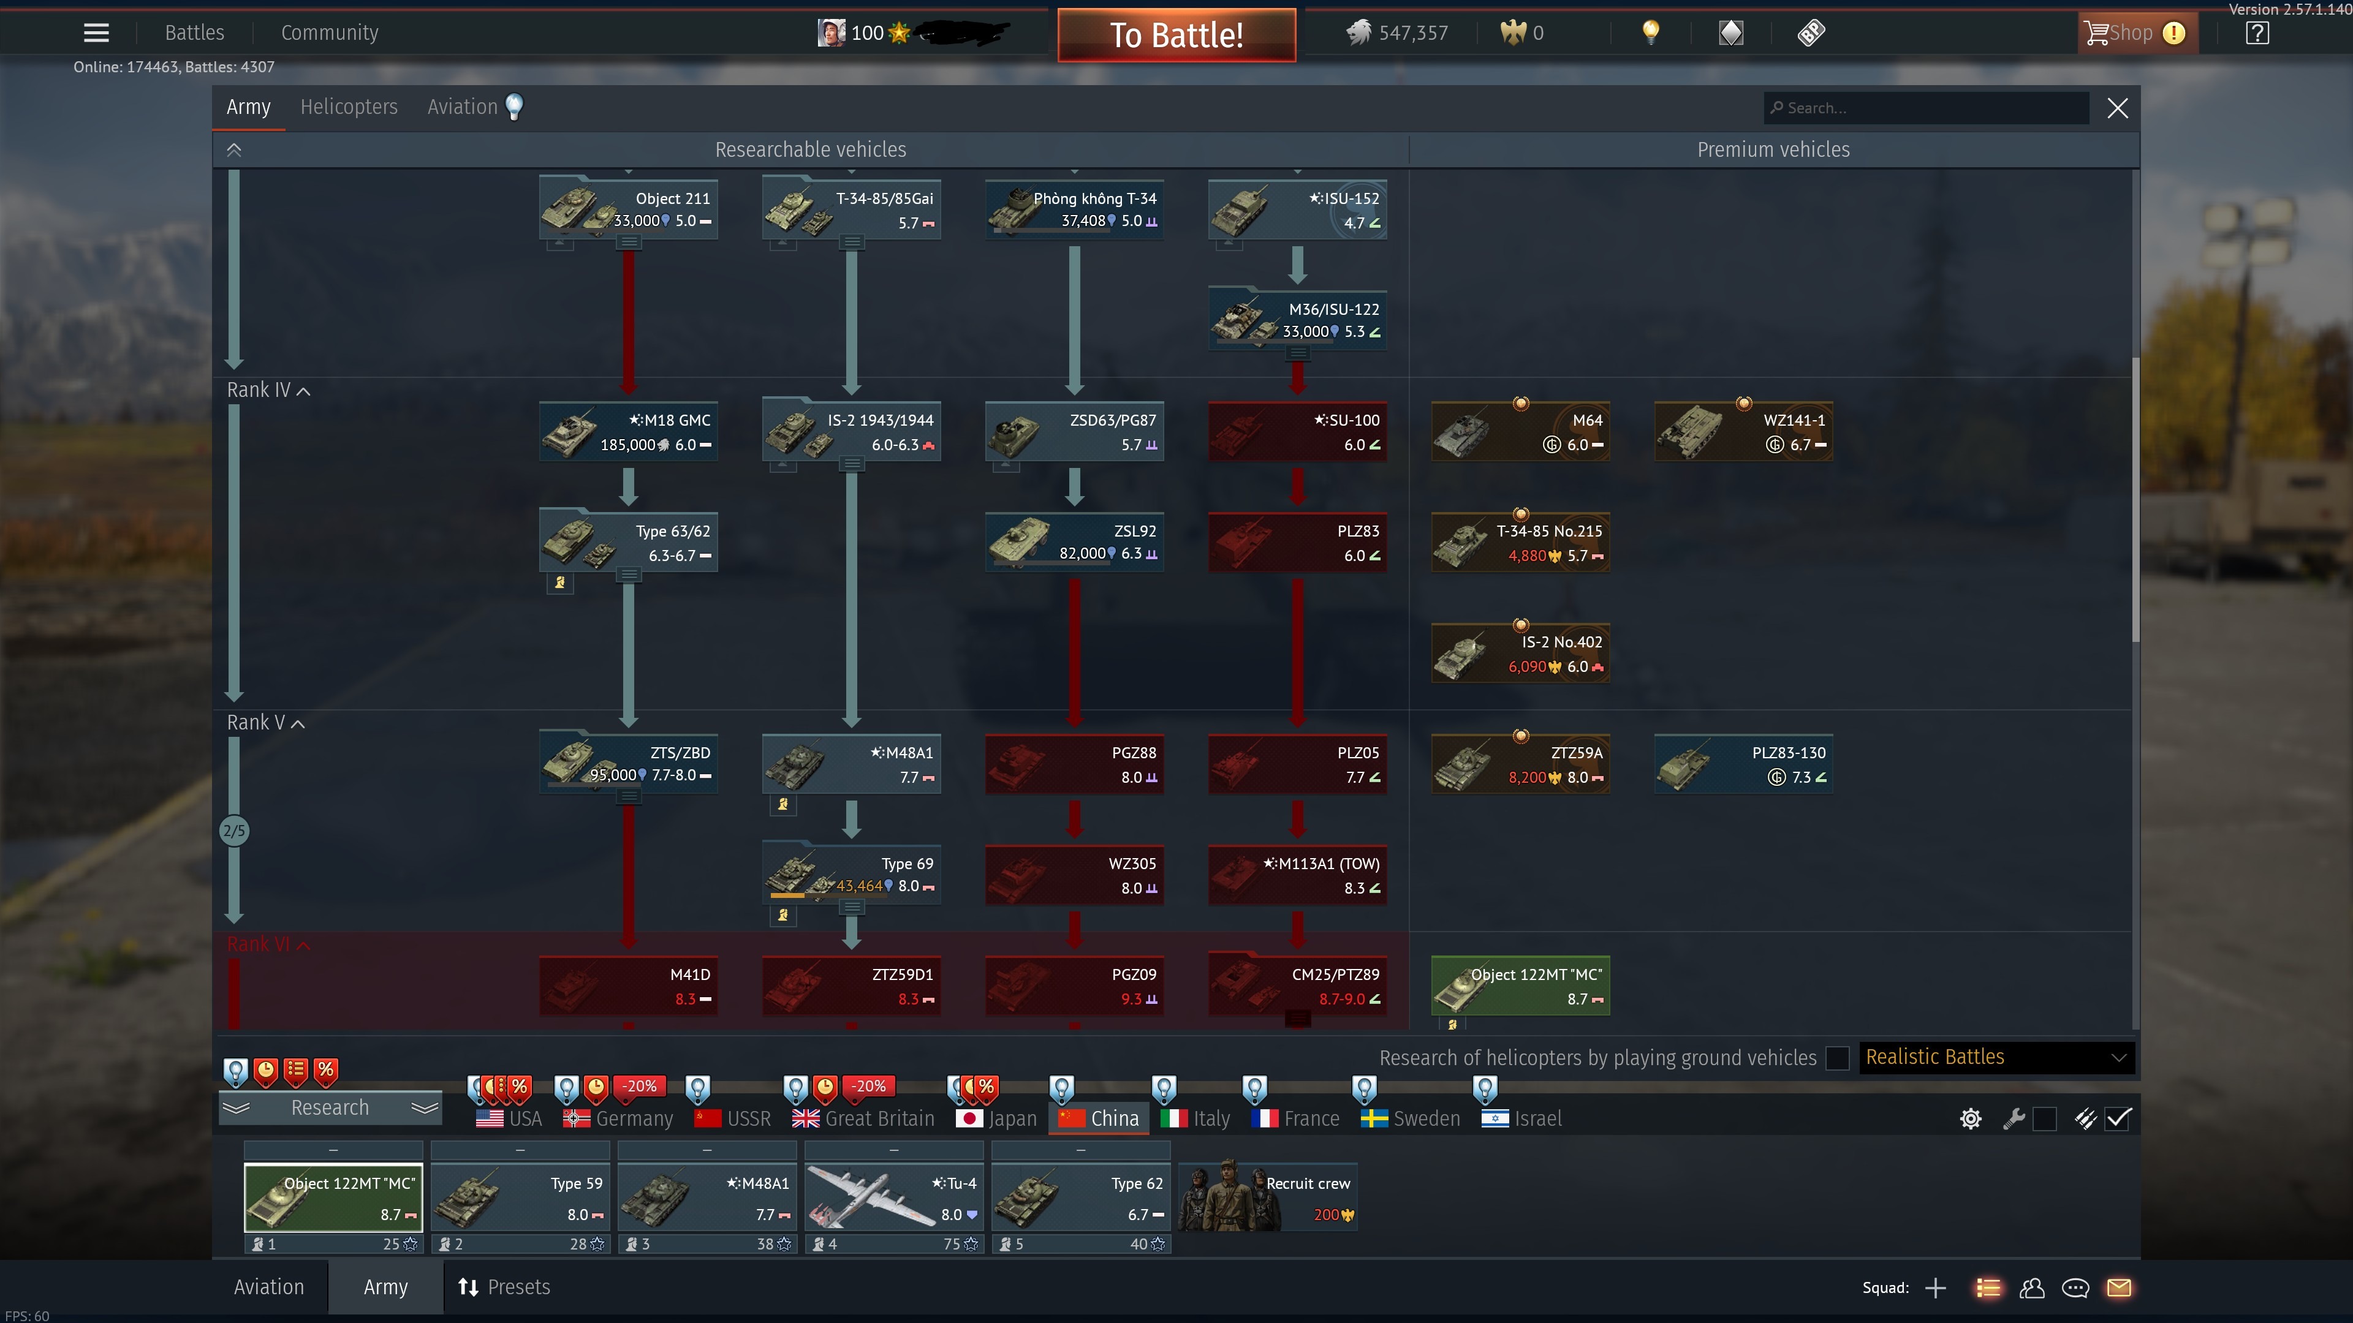Open the Realistic Battles mode dropdown

tap(1997, 1057)
